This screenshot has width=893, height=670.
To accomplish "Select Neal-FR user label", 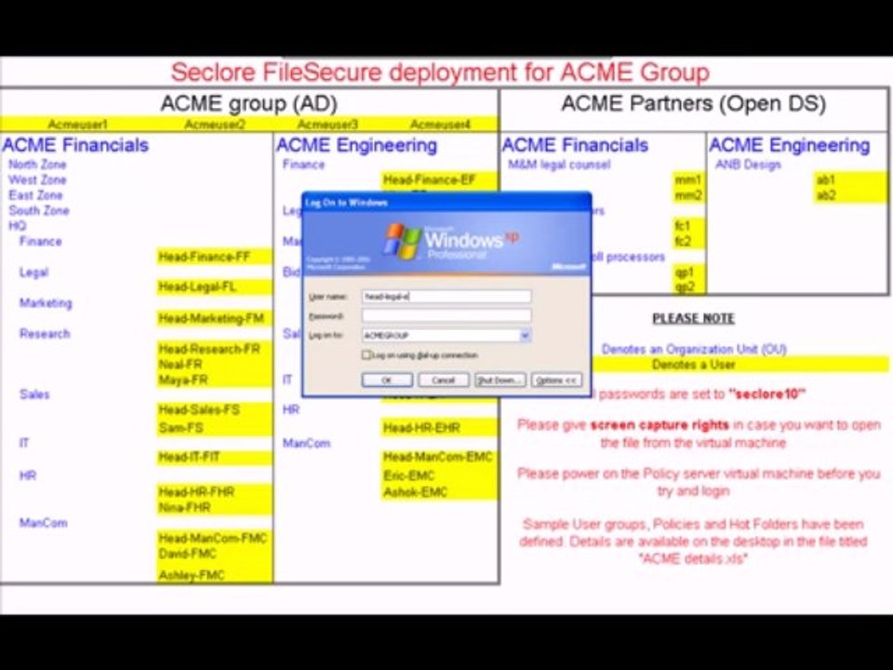I will pos(180,364).
